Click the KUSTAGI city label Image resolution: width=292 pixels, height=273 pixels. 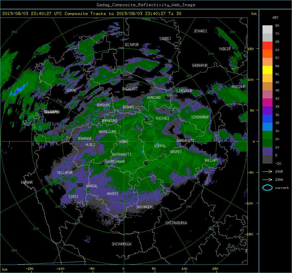163,118
